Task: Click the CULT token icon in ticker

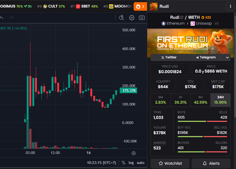Action: point(45,6)
